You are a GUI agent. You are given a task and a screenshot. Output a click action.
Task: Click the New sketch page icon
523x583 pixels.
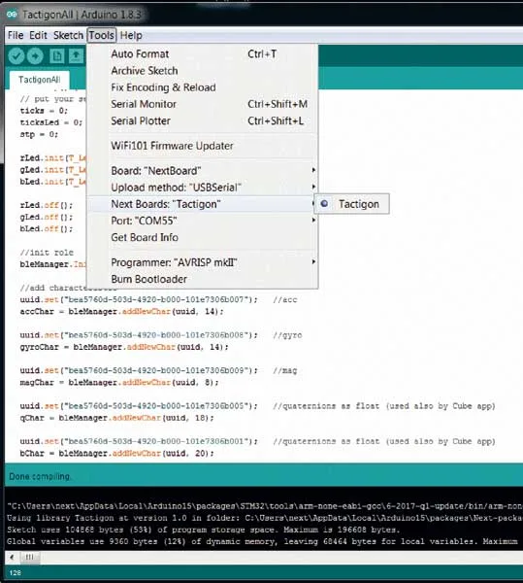(57, 56)
